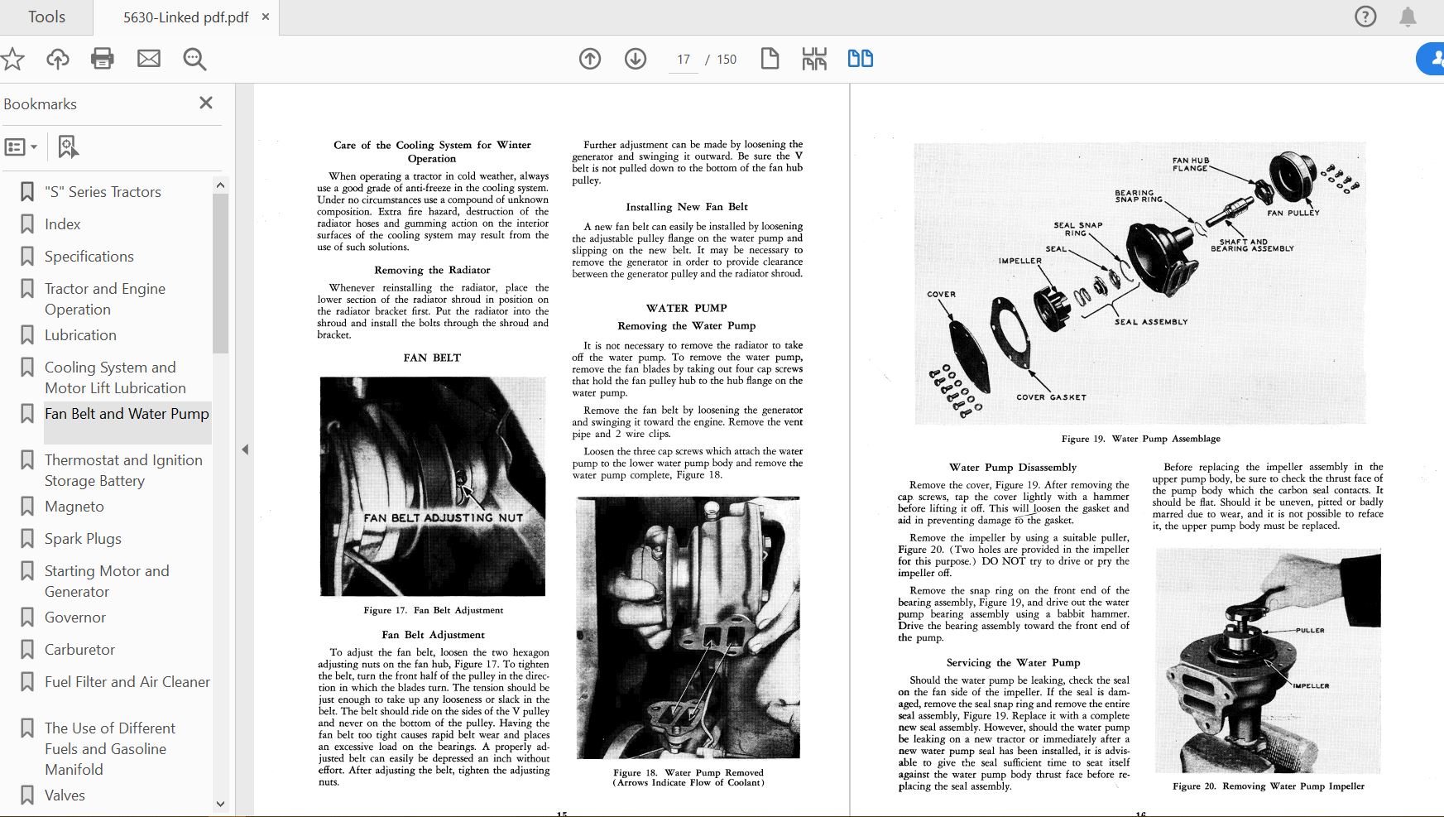Open Fuel Filter and Air Cleaner bookmark
The width and height of the screenshot is (1444, 817).
coord(127,682)
